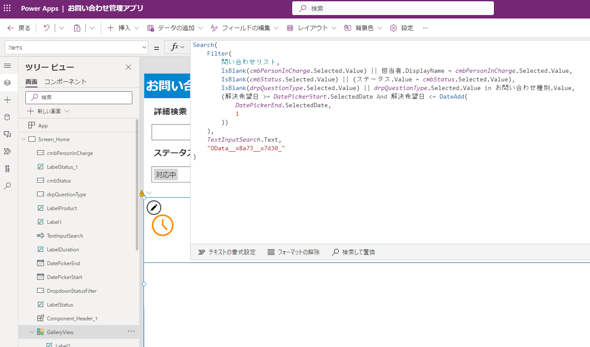Open the 挿入 insert menu
This screenshot has width=590, height=347.
[x=123, y=28]
